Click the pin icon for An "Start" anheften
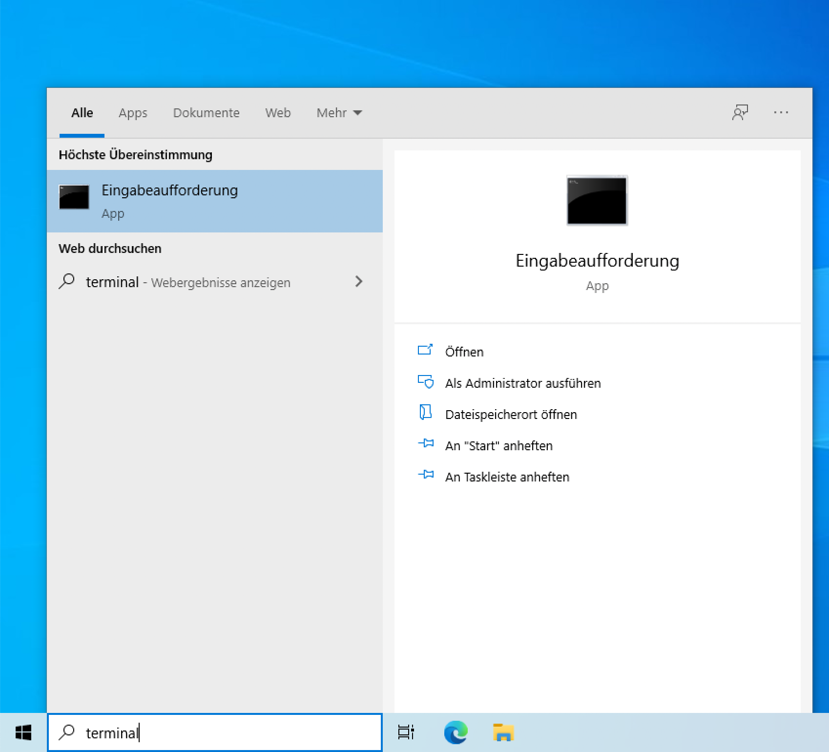This screenshot has width=829, height=752. 426,443
